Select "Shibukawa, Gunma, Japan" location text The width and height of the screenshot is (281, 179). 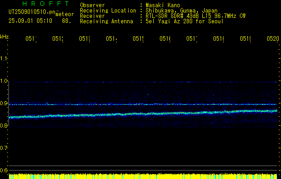(x=181, y=11)
